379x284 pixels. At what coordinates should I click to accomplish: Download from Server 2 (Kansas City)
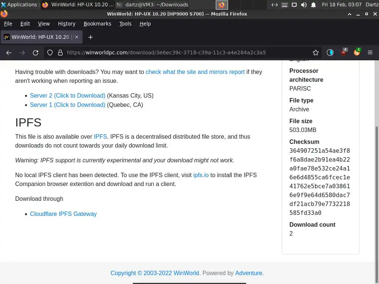click(68, 96)
